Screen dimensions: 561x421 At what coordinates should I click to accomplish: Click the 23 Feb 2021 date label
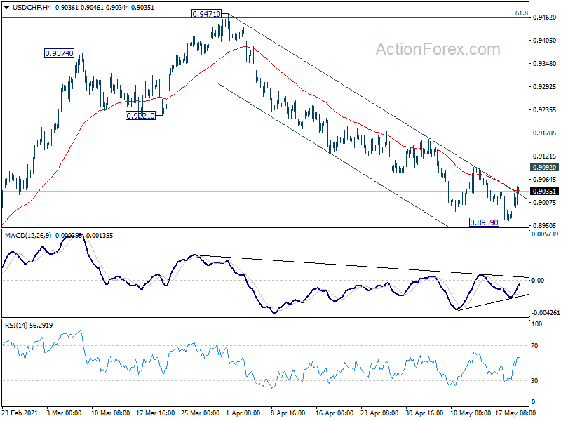tap(20, 413)
